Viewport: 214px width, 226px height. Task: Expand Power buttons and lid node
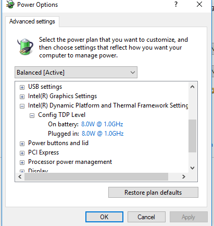[22, 144]
